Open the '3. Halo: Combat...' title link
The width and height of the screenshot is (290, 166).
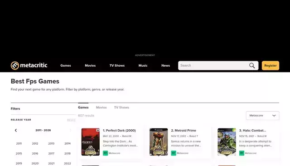click(253, 131)
